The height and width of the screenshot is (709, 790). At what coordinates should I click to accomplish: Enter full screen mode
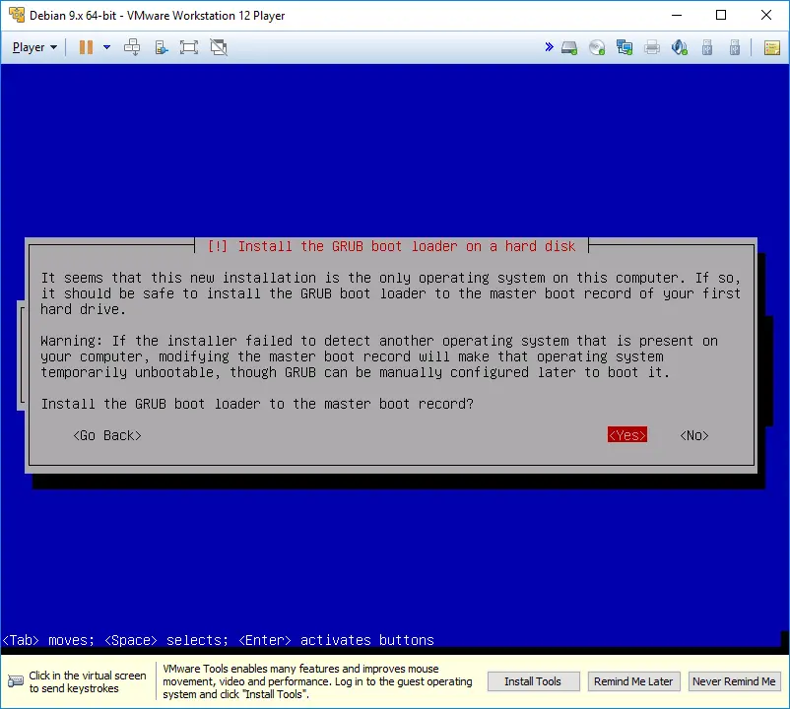click(189, 47)
